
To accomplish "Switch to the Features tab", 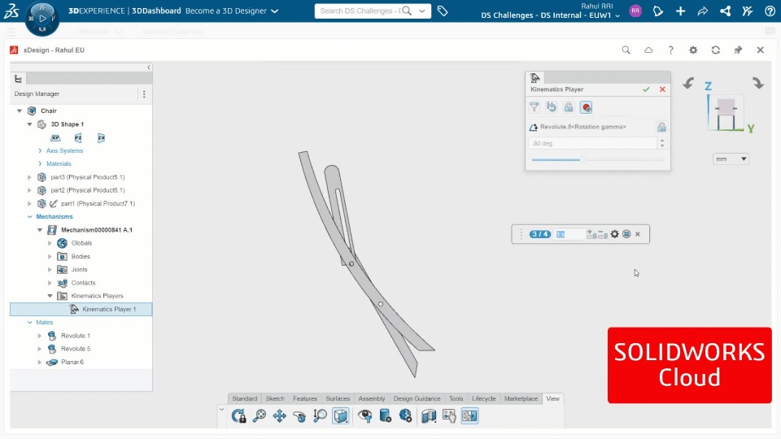I will [305, 398].
